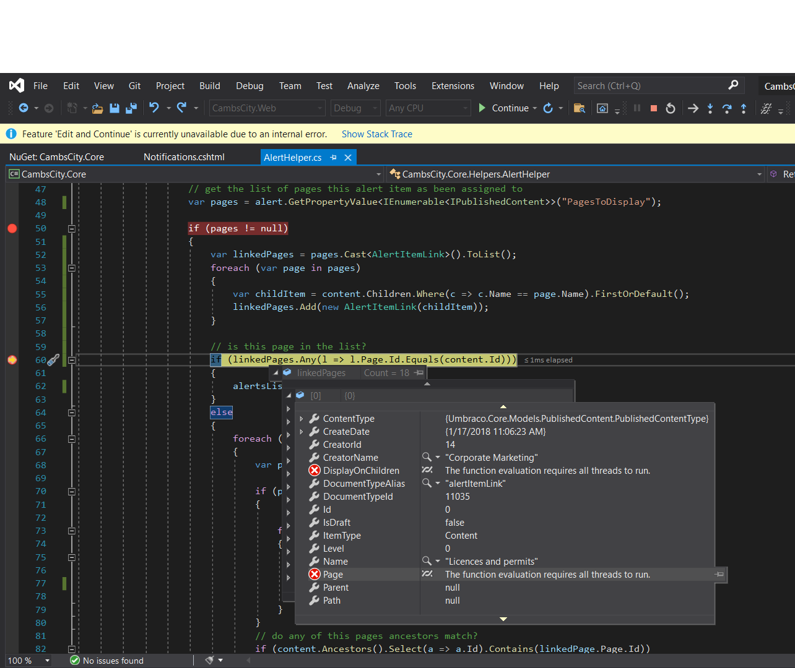Click the Step Over icon

(x=727, y=108)
